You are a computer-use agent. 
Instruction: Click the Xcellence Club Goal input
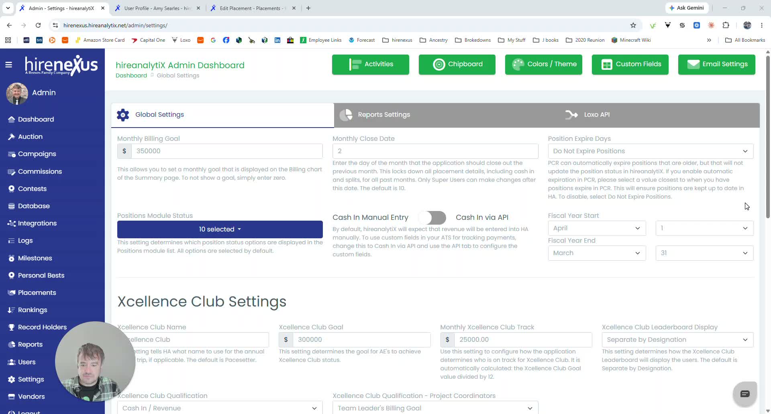click(x=362, y=340)
